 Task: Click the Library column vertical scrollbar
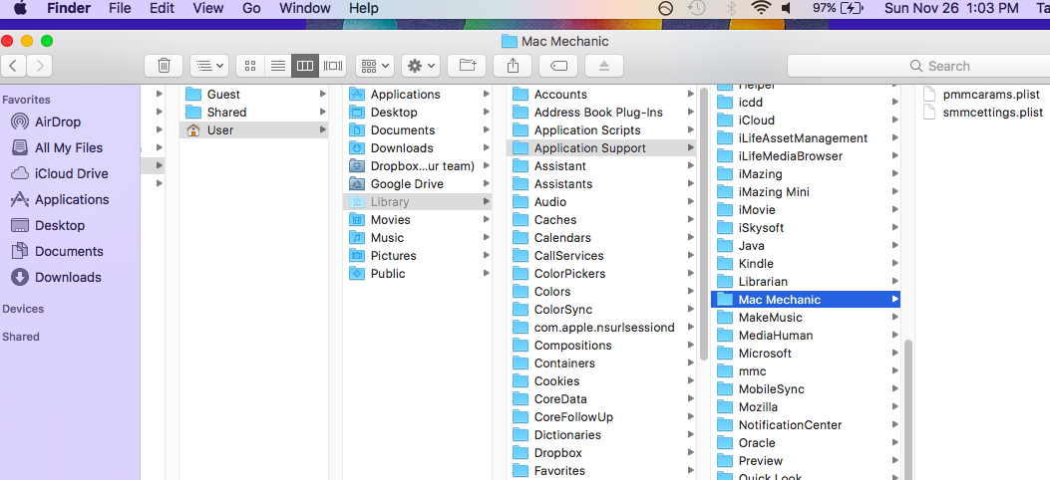coord(703,224)
